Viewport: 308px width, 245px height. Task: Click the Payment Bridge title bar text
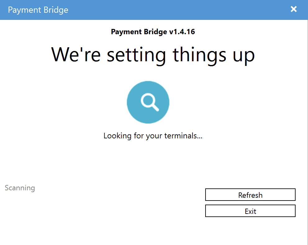pos(38,10)
